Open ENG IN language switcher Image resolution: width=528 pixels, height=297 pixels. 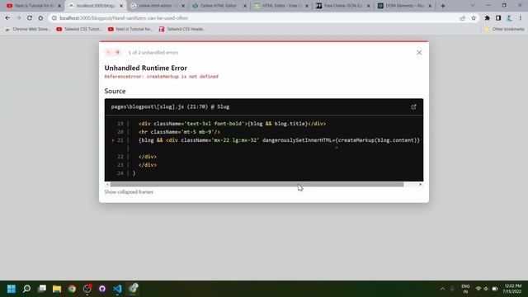coord(465,289)
